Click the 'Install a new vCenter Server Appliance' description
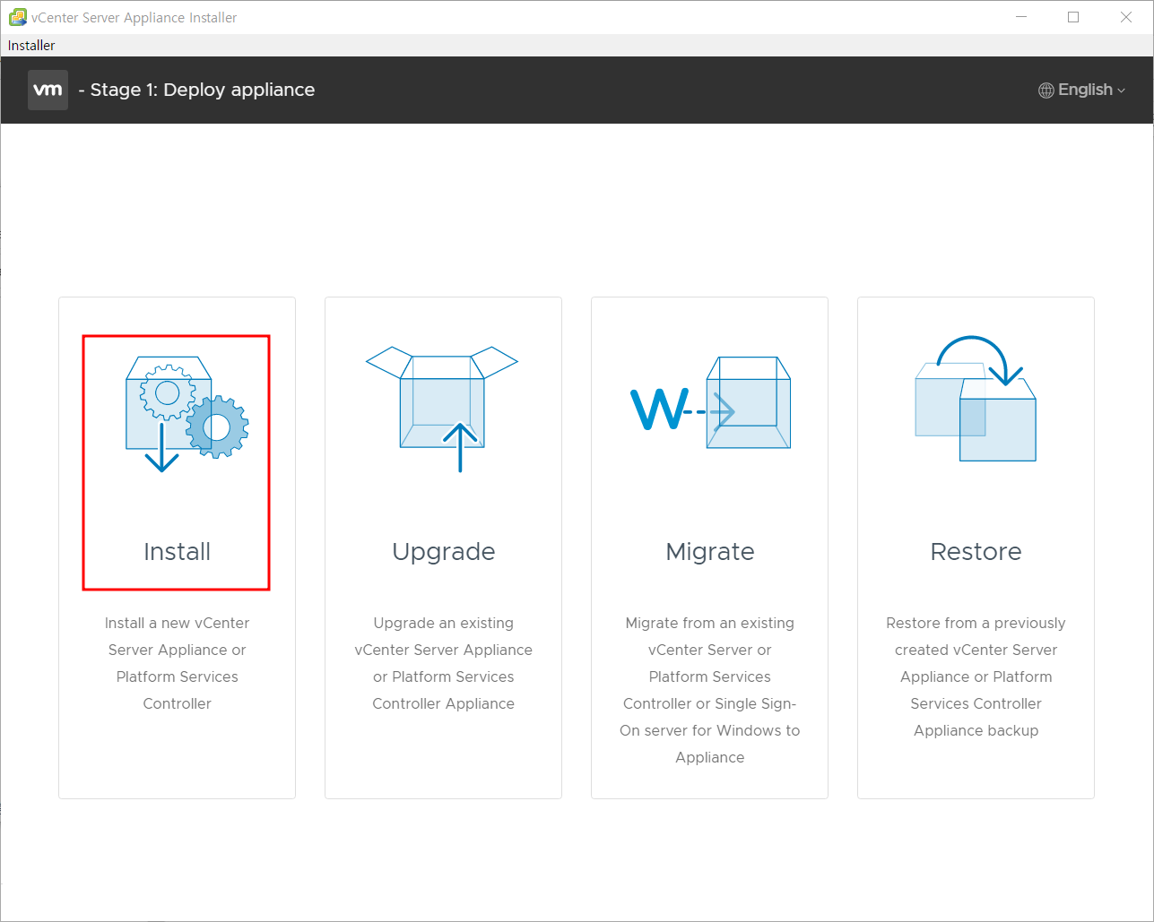The image size is (1154, 922). [x=177, y=663]
